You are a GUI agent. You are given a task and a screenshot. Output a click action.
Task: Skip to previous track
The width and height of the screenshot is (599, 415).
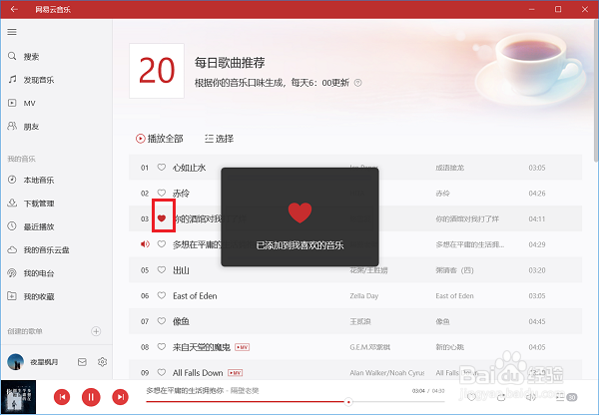(x=62, y=397)
